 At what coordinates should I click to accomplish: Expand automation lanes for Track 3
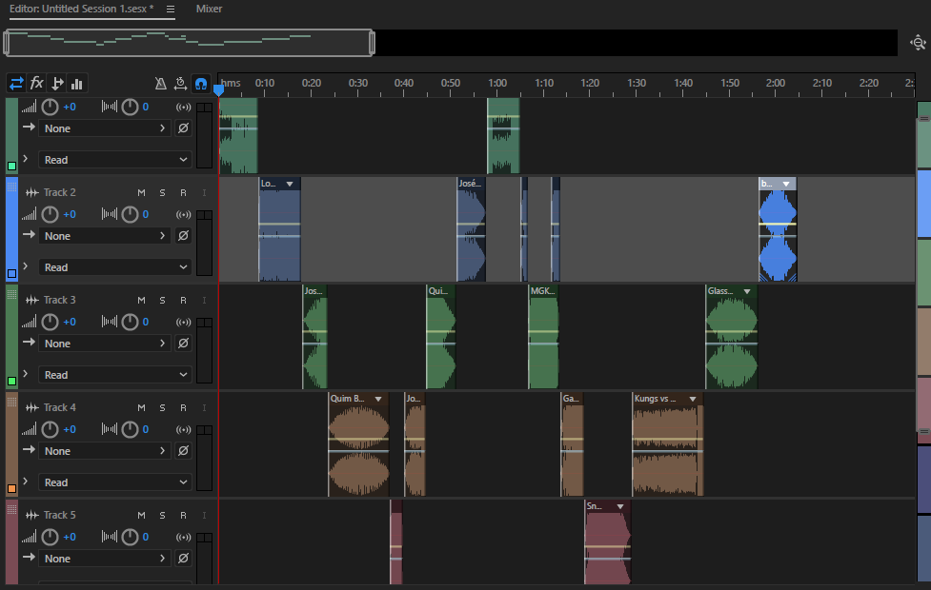point(26,374)
